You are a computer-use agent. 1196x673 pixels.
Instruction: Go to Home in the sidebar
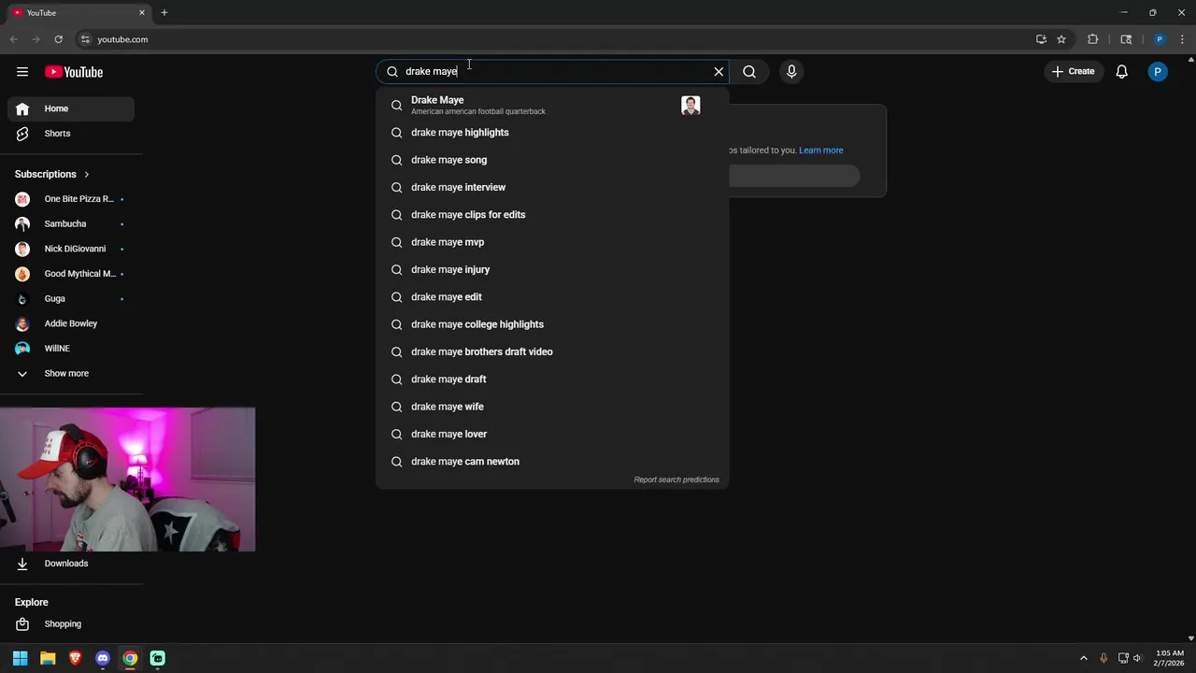point(71,108)
